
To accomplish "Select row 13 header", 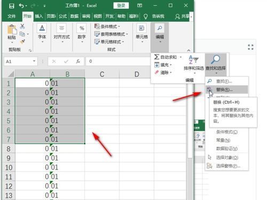I will [x=9, y=195].
